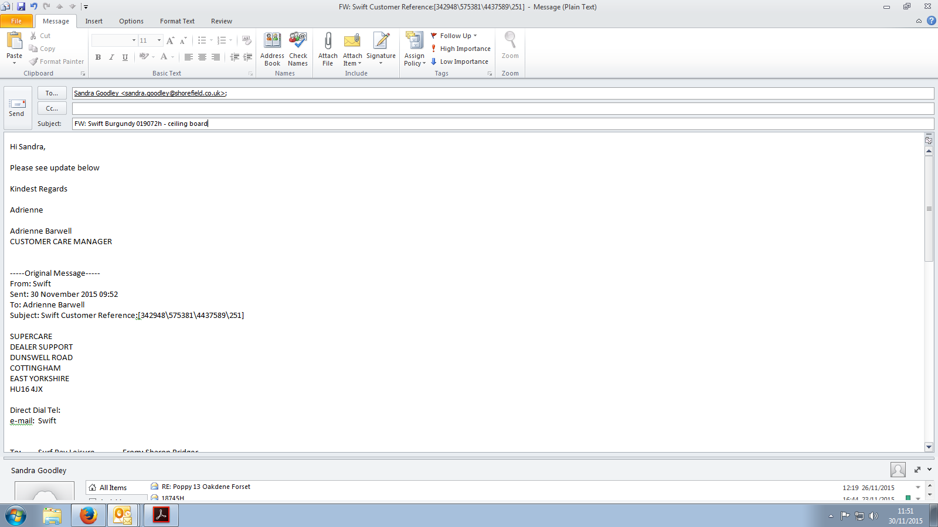Click the To... recipients button
Image resolution: width=938 pixels, height=527 pixels.
tap(52, 93)
